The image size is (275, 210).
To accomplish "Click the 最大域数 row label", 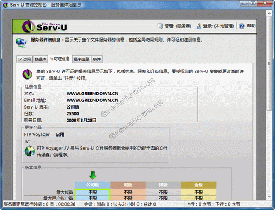I will pyautogui.click(x=65, y=192).
